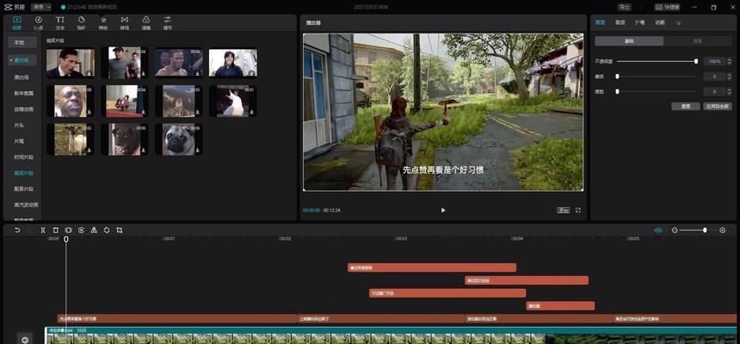Click the Export (导出) button
The height and width of the screenshot is (344, 740).
pyautogui.click(x=625, y=7)
